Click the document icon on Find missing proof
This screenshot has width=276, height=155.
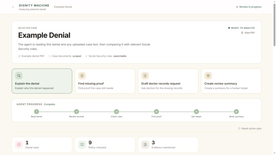[82, 76]
